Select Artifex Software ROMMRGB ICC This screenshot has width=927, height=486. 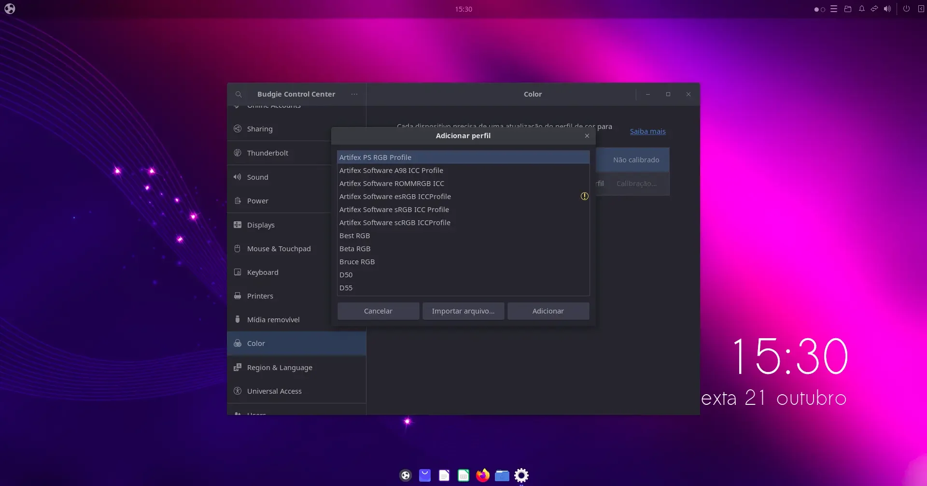[463, 184]
